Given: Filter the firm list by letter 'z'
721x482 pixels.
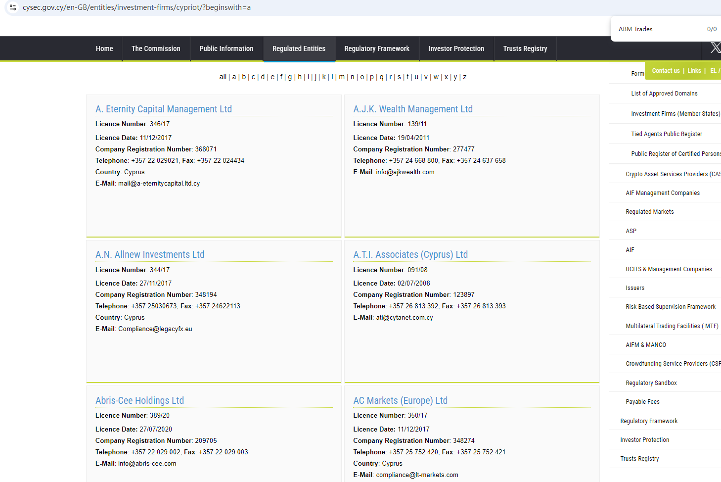Looking at the screenshot, I should click(464, 77).
